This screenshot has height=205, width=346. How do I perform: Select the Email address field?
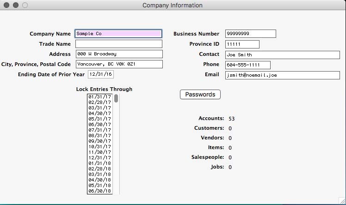[x=282, y=75]
